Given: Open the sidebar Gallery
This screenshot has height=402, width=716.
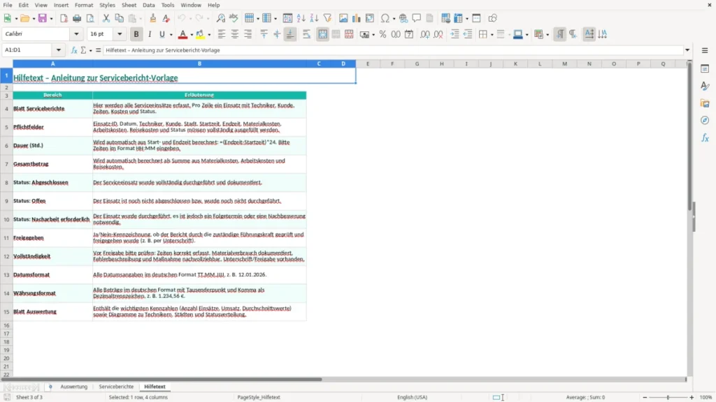Looking at the screenshot, I should pyautogui.click(x=705, y=103).
